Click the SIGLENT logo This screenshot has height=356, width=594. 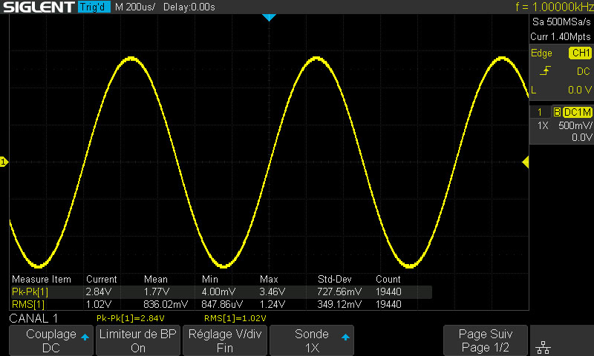(x=39, y=7)
